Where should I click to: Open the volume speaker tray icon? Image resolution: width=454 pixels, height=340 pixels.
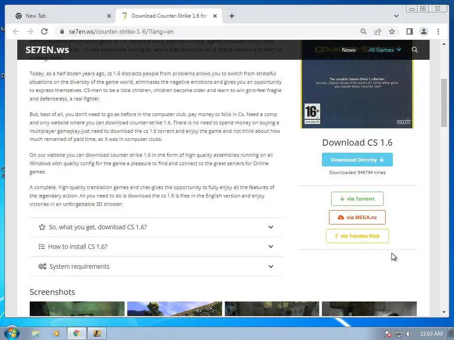pyautogui.click(x=409, y=334)
